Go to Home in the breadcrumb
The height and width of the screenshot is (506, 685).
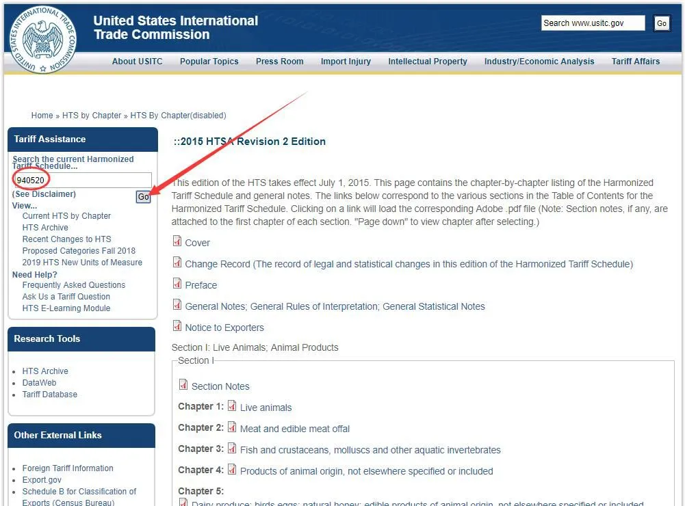tap(42, 116)
